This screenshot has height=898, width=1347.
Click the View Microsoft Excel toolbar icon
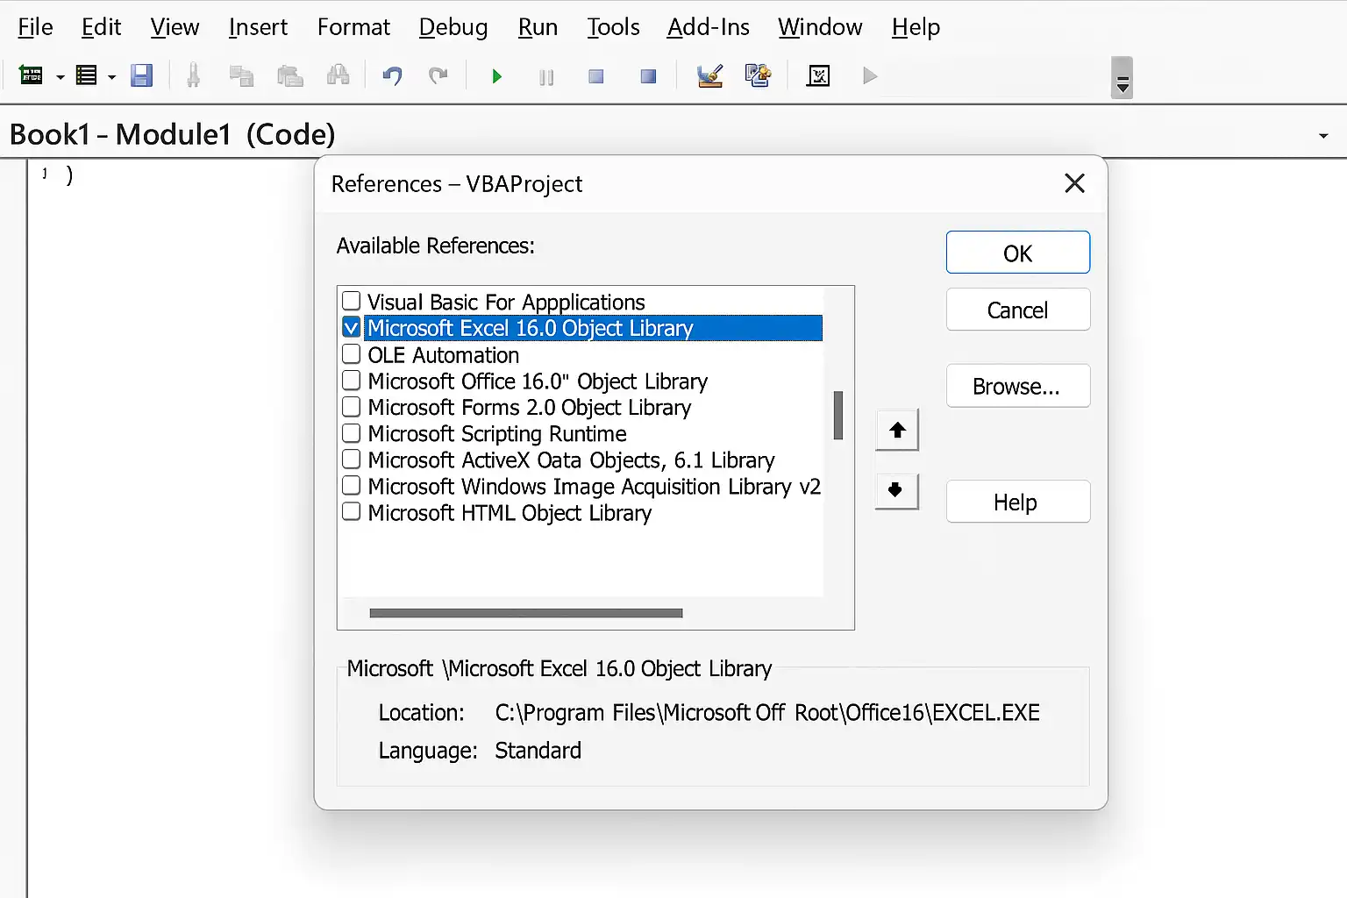pyautogui.click(x=32, y=76)
